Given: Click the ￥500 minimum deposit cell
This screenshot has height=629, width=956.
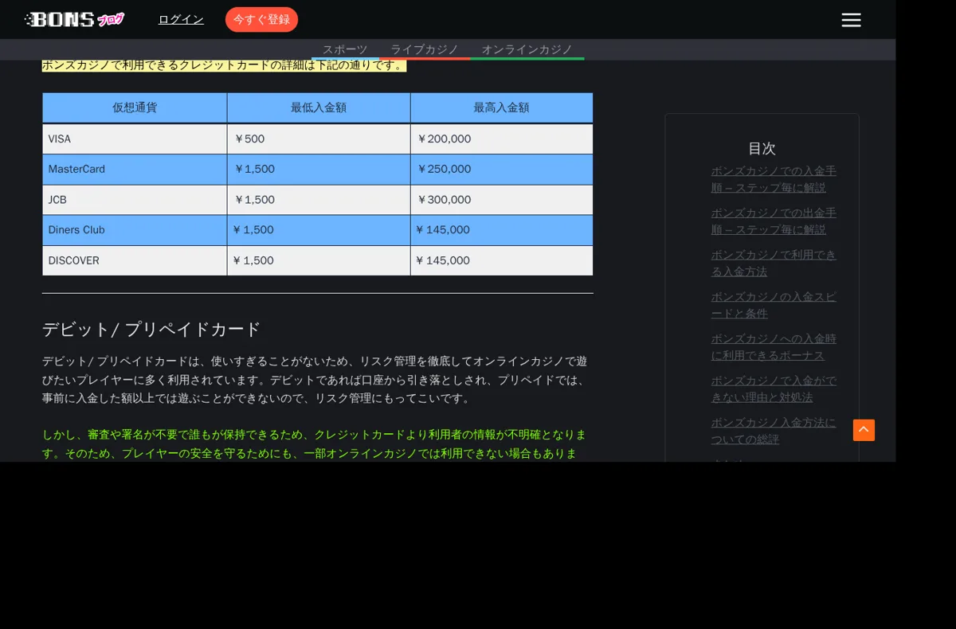Looking at the screenshot, I should click(319, 139).
